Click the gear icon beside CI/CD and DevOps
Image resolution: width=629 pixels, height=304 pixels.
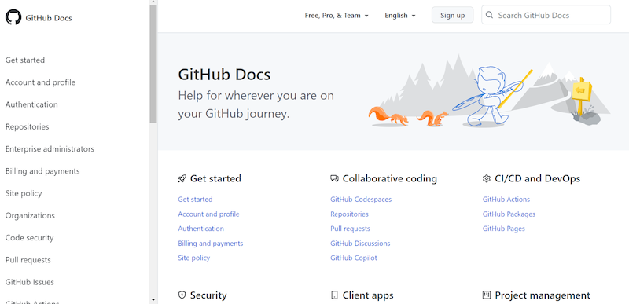(x=487, y=178)
